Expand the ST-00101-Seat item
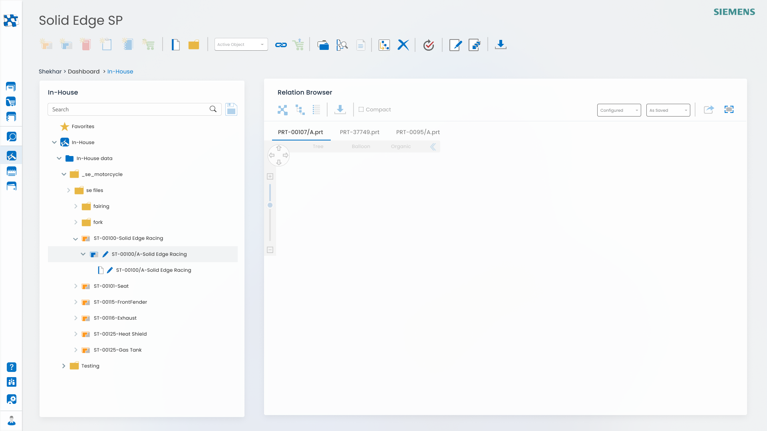Viewport: 767px width, 431px height. pos(76,286)
